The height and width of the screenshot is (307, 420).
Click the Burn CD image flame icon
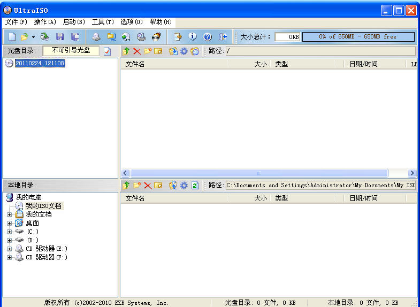[156, 37]
